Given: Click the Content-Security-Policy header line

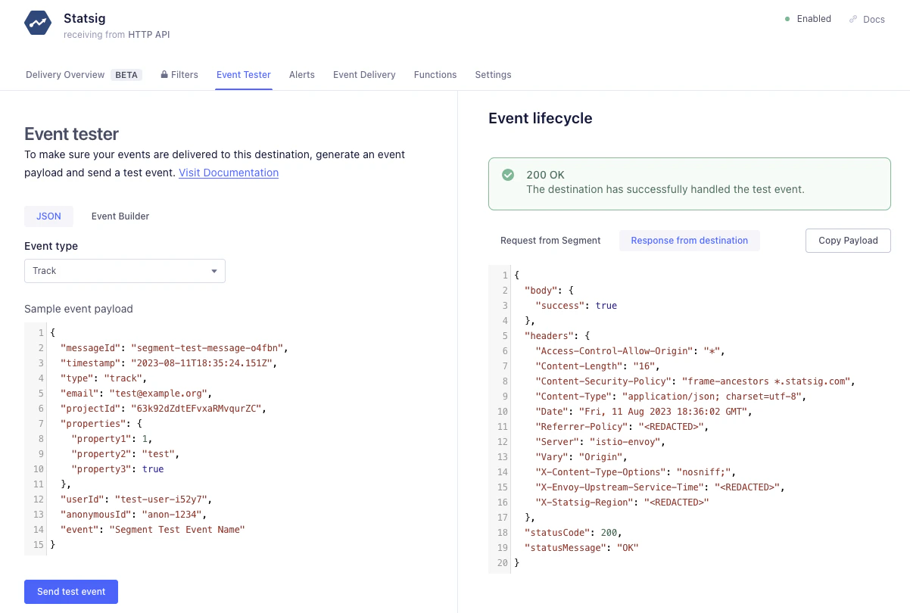Looking at the screenshot, I should 695,381.
